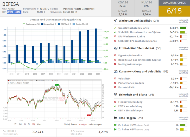This screenshot has width=190, height=137.
Task: Click the Eigenkapitalrendite comparison bar
Action: (183, 55)
